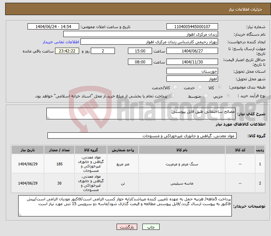The height and width of the screenshot is (236, 271).
Task: Toggle the اسناد خزانه اسلامی payment checkbox
Action: (172, 95)
